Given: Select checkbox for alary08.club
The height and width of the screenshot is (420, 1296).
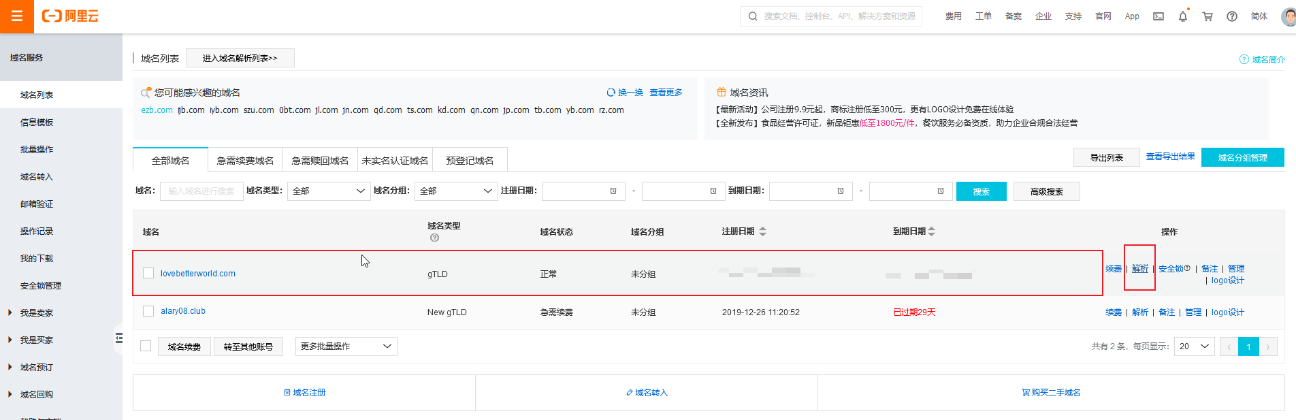Looking at the screenshot, I should coord(148,311).
